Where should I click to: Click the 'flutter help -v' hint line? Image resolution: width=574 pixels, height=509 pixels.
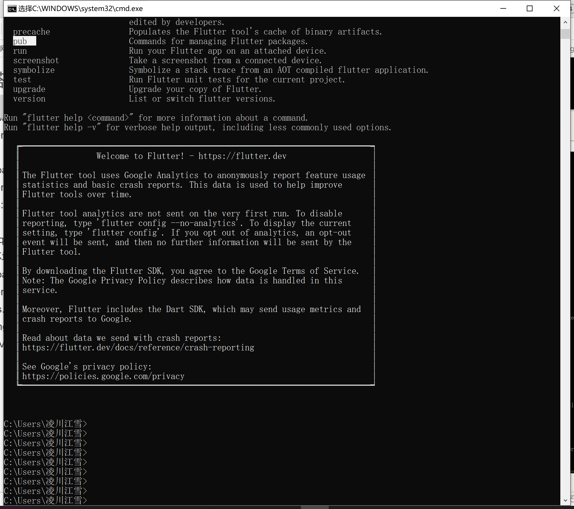tap(197, 127)
